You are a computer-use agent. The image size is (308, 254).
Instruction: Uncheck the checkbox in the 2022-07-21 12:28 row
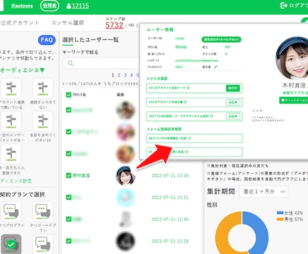[68, 241]
